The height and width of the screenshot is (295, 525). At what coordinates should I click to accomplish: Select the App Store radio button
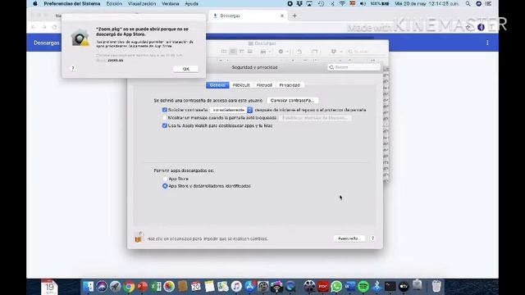point(165,179)
